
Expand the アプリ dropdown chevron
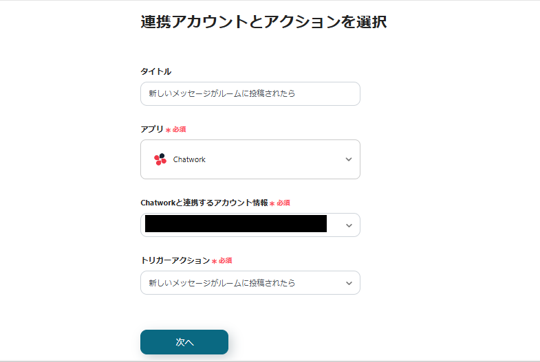pos(348,159)
